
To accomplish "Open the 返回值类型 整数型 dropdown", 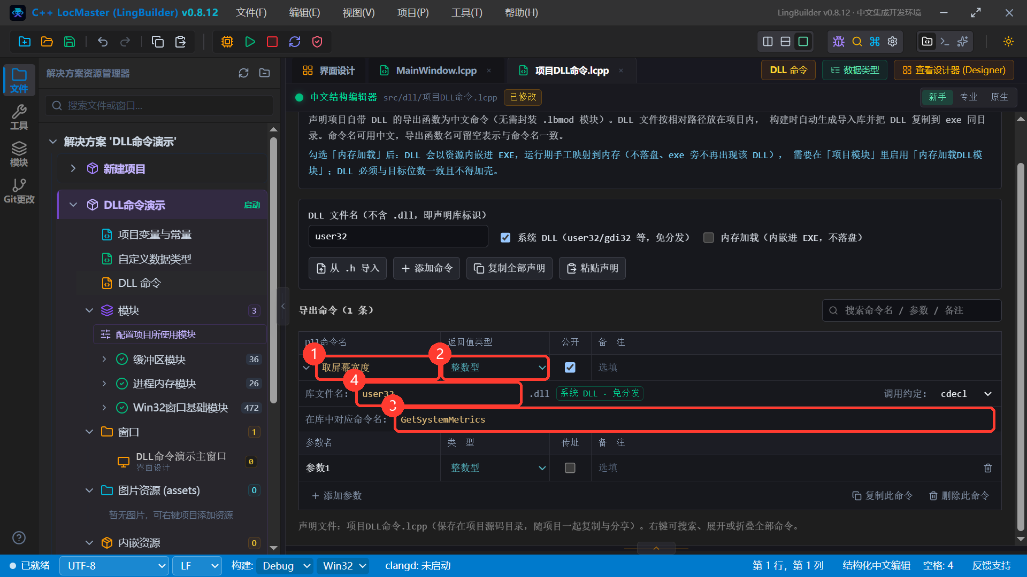I will (497, 368).
